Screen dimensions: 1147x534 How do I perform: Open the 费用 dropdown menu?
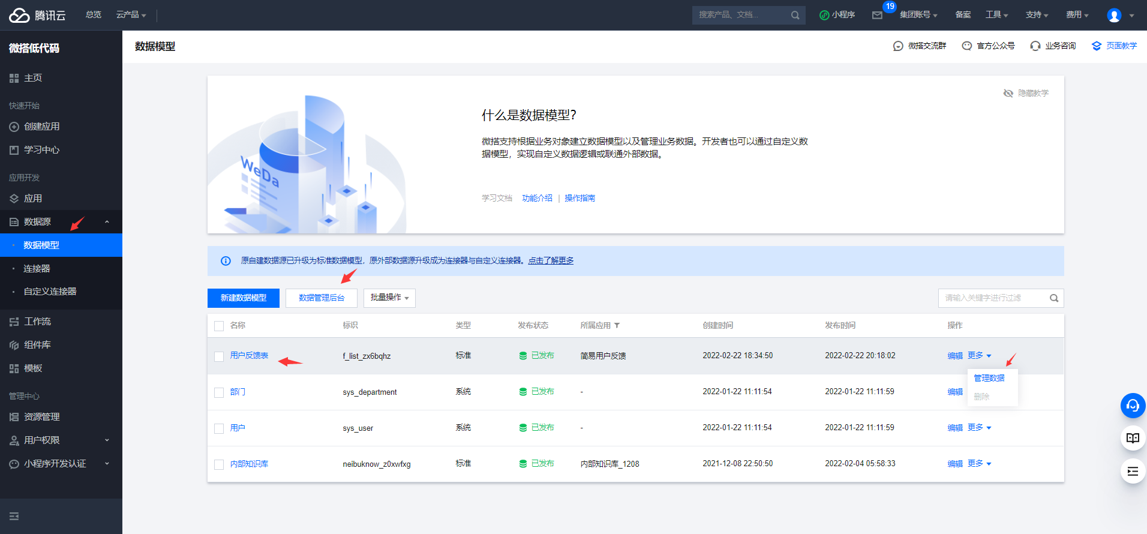tap(1077, 15)
